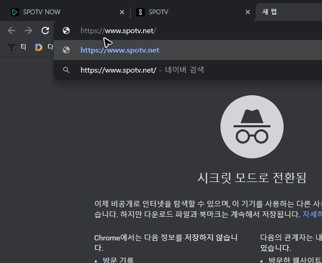Close the SPOTV NOW tab

(122, 12)
